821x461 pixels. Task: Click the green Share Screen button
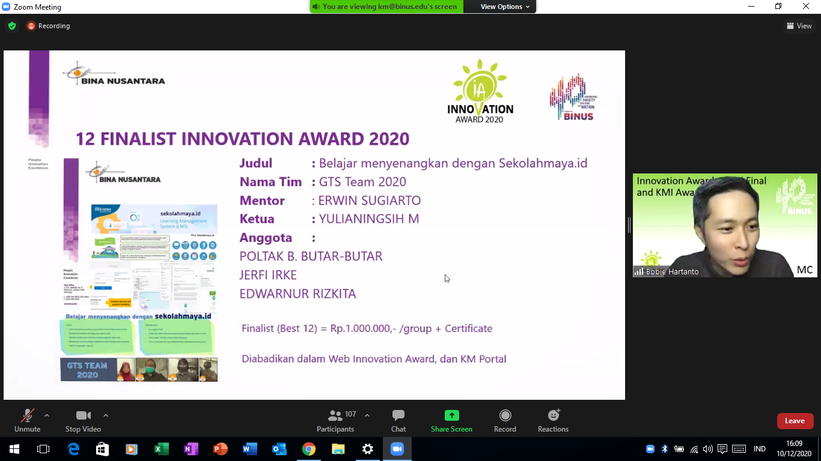point(451,420)
